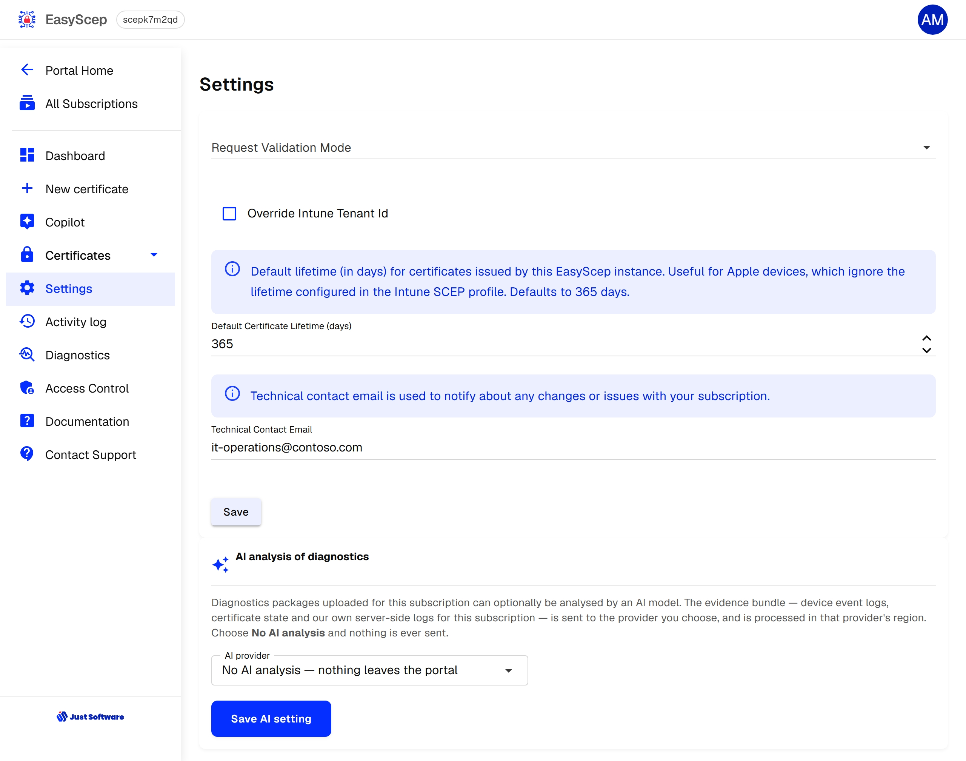Open the Request Validation Mode dropdown
Screen dimensions: 966x761
pyautogui.click(x=573, y=148)
